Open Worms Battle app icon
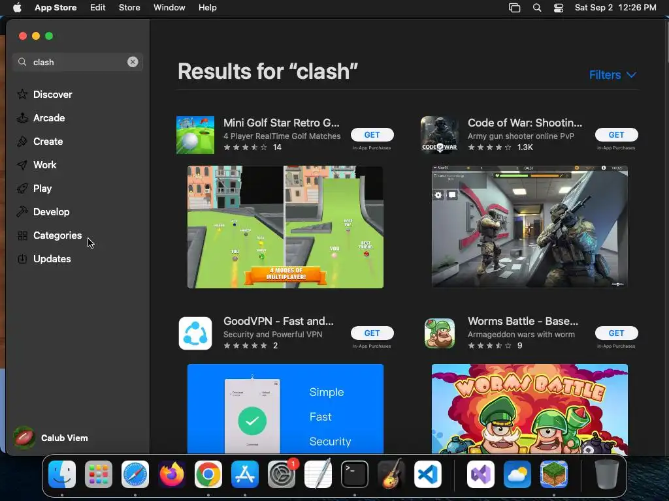Screen dimensions: 669x501 coord(440,333)
